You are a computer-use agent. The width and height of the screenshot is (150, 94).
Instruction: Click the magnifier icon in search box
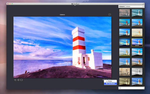pos(120,88)
